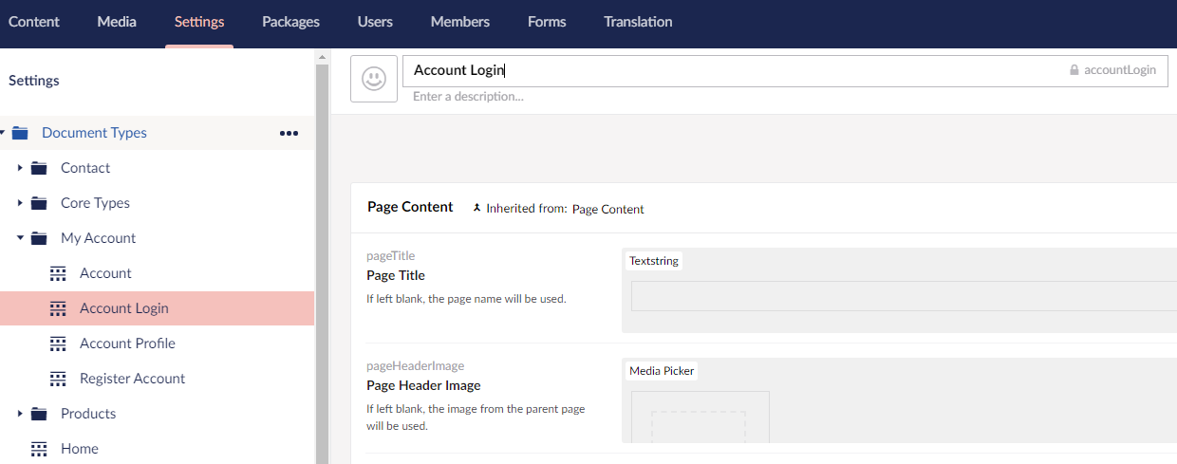Click the Textstring editor label
Screen dimensions: 1177x464
654,261
